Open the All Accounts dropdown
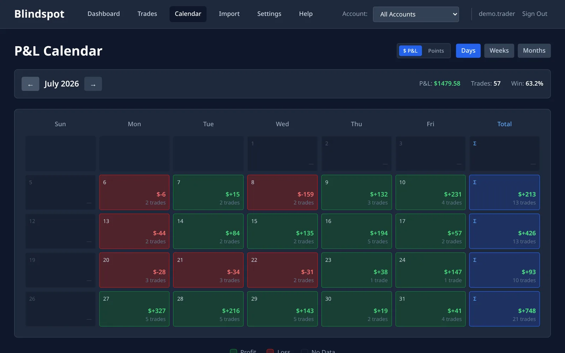Viewport: 565px width, 353px height. (416, 14)
